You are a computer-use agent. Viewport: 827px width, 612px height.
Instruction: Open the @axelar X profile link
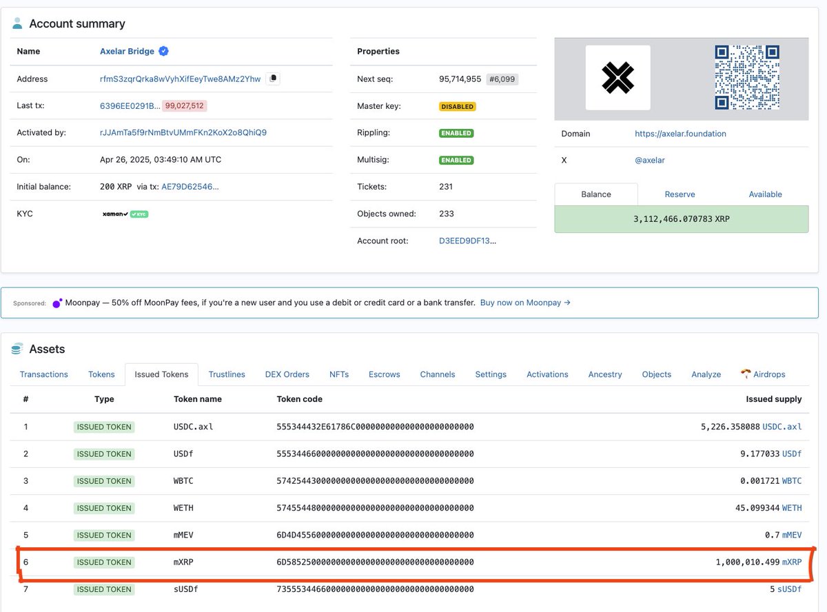(650, 160)
